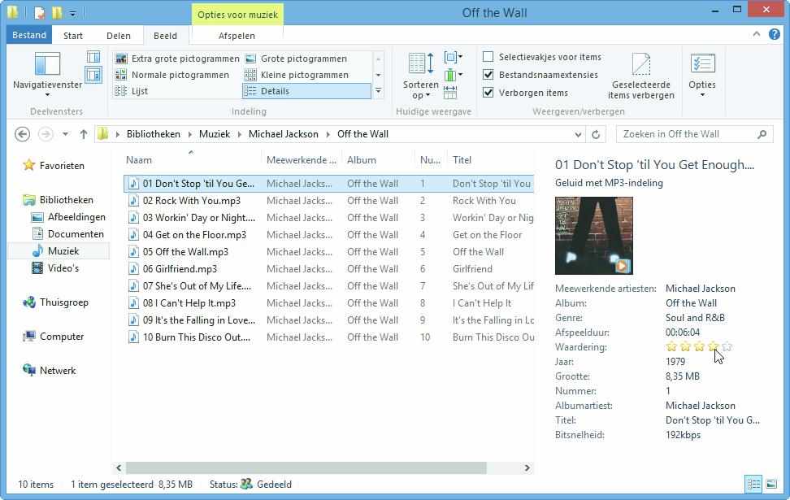Click Geselecteerde items verbergen

click(641, 76)
